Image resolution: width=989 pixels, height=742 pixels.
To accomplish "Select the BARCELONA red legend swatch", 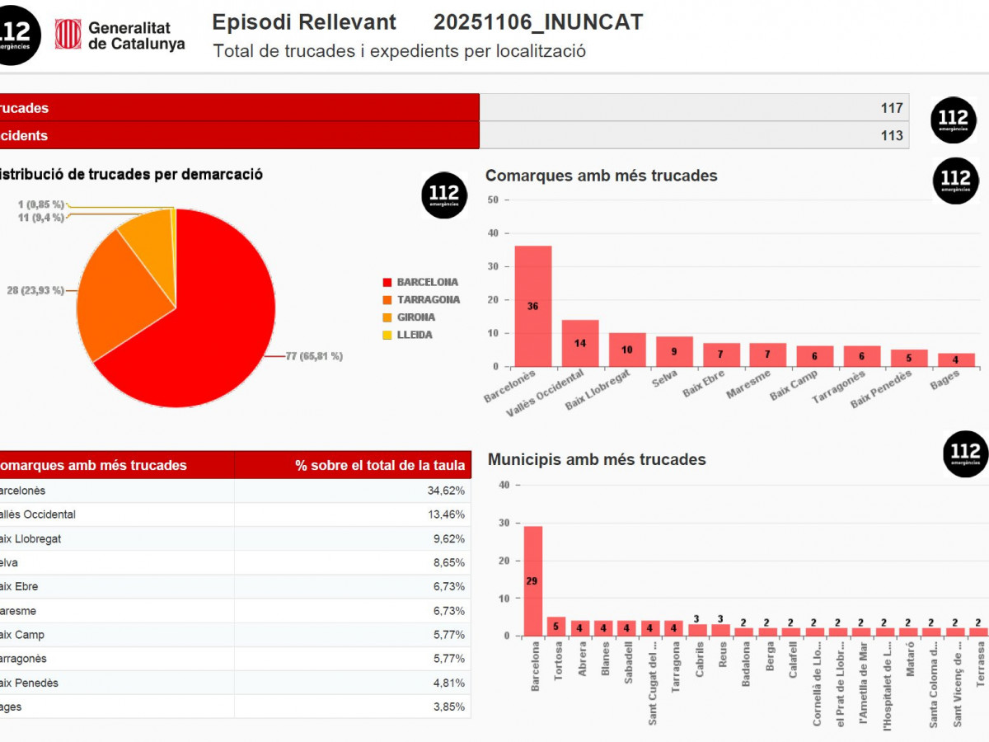I will (x=387, y=283).
